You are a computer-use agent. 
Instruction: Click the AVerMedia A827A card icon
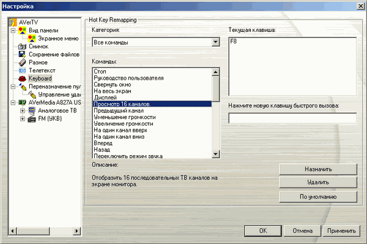(22, 102)
